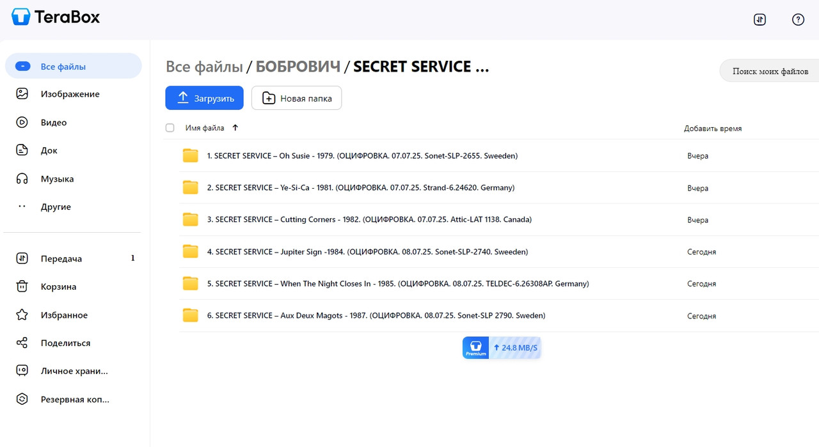
Task: Click the Сегодня date in the Aux Deux Magots row
Action: (x=701, y=315)
